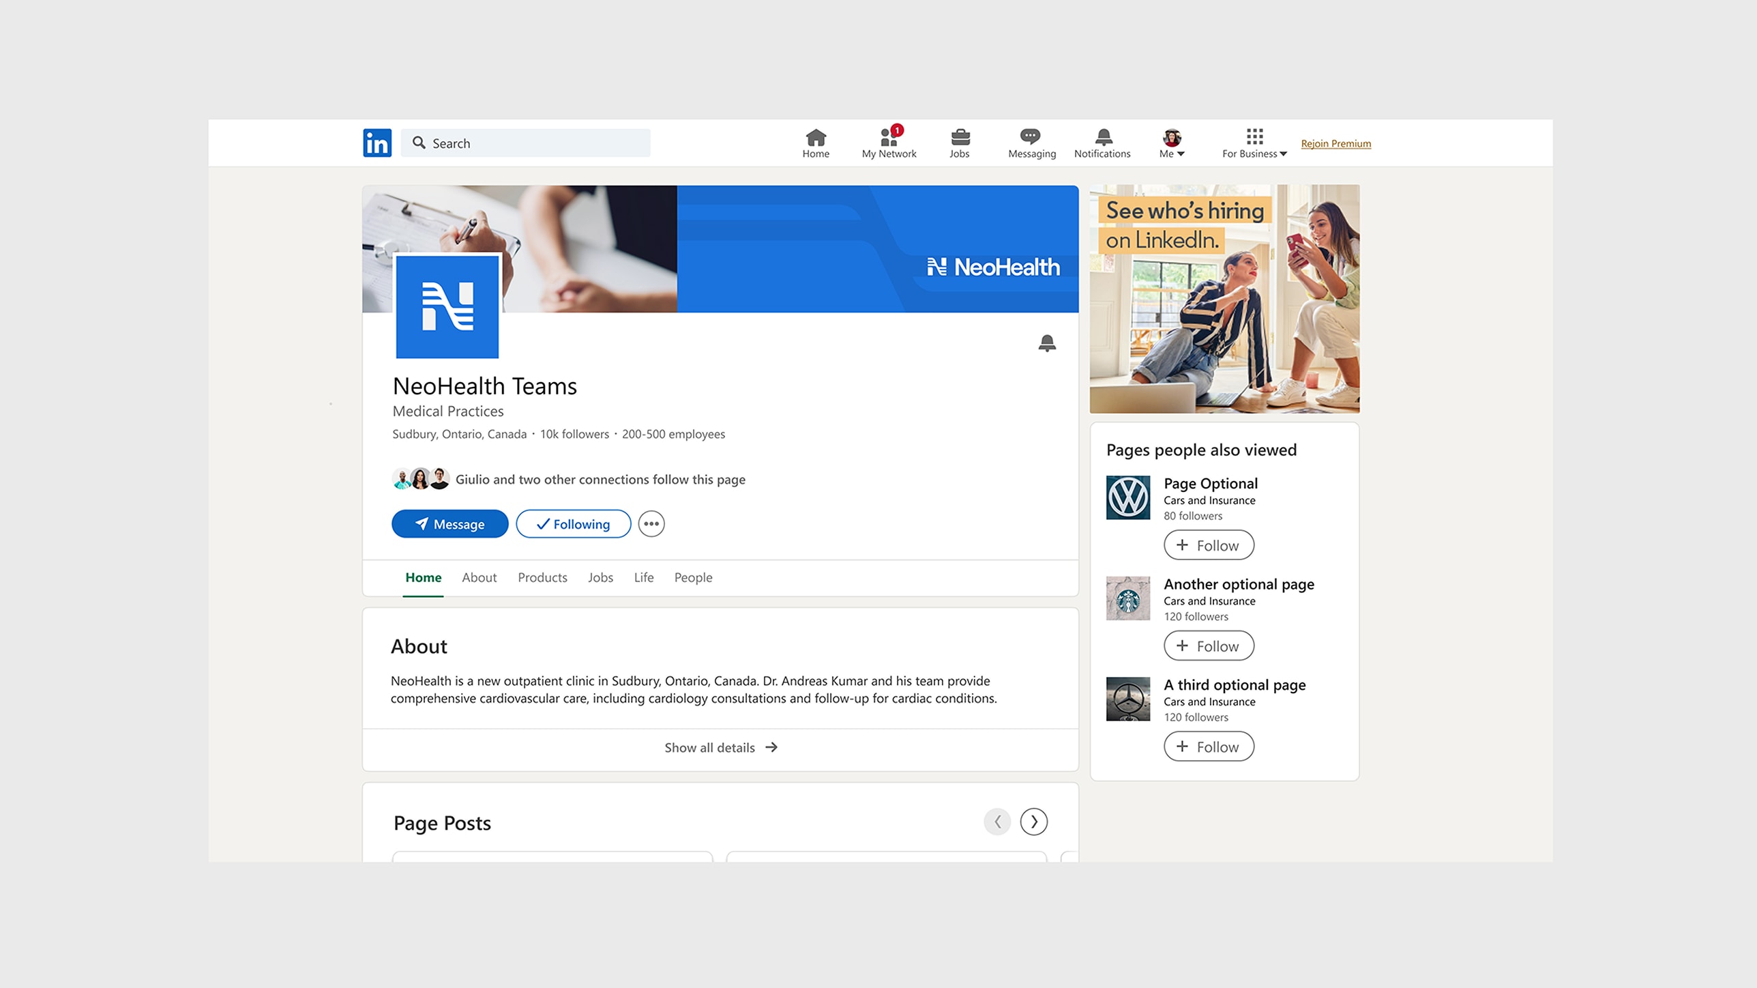Click the Rejoin Premium link

point(1335,143)
